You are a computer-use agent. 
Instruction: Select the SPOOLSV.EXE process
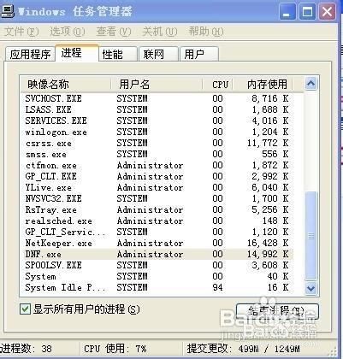pos(157,265)
